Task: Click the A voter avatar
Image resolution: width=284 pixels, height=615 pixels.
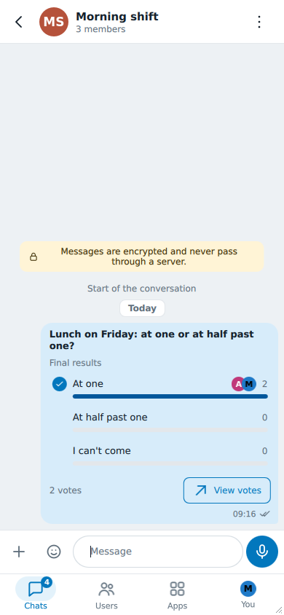Action: click(238, 384)
